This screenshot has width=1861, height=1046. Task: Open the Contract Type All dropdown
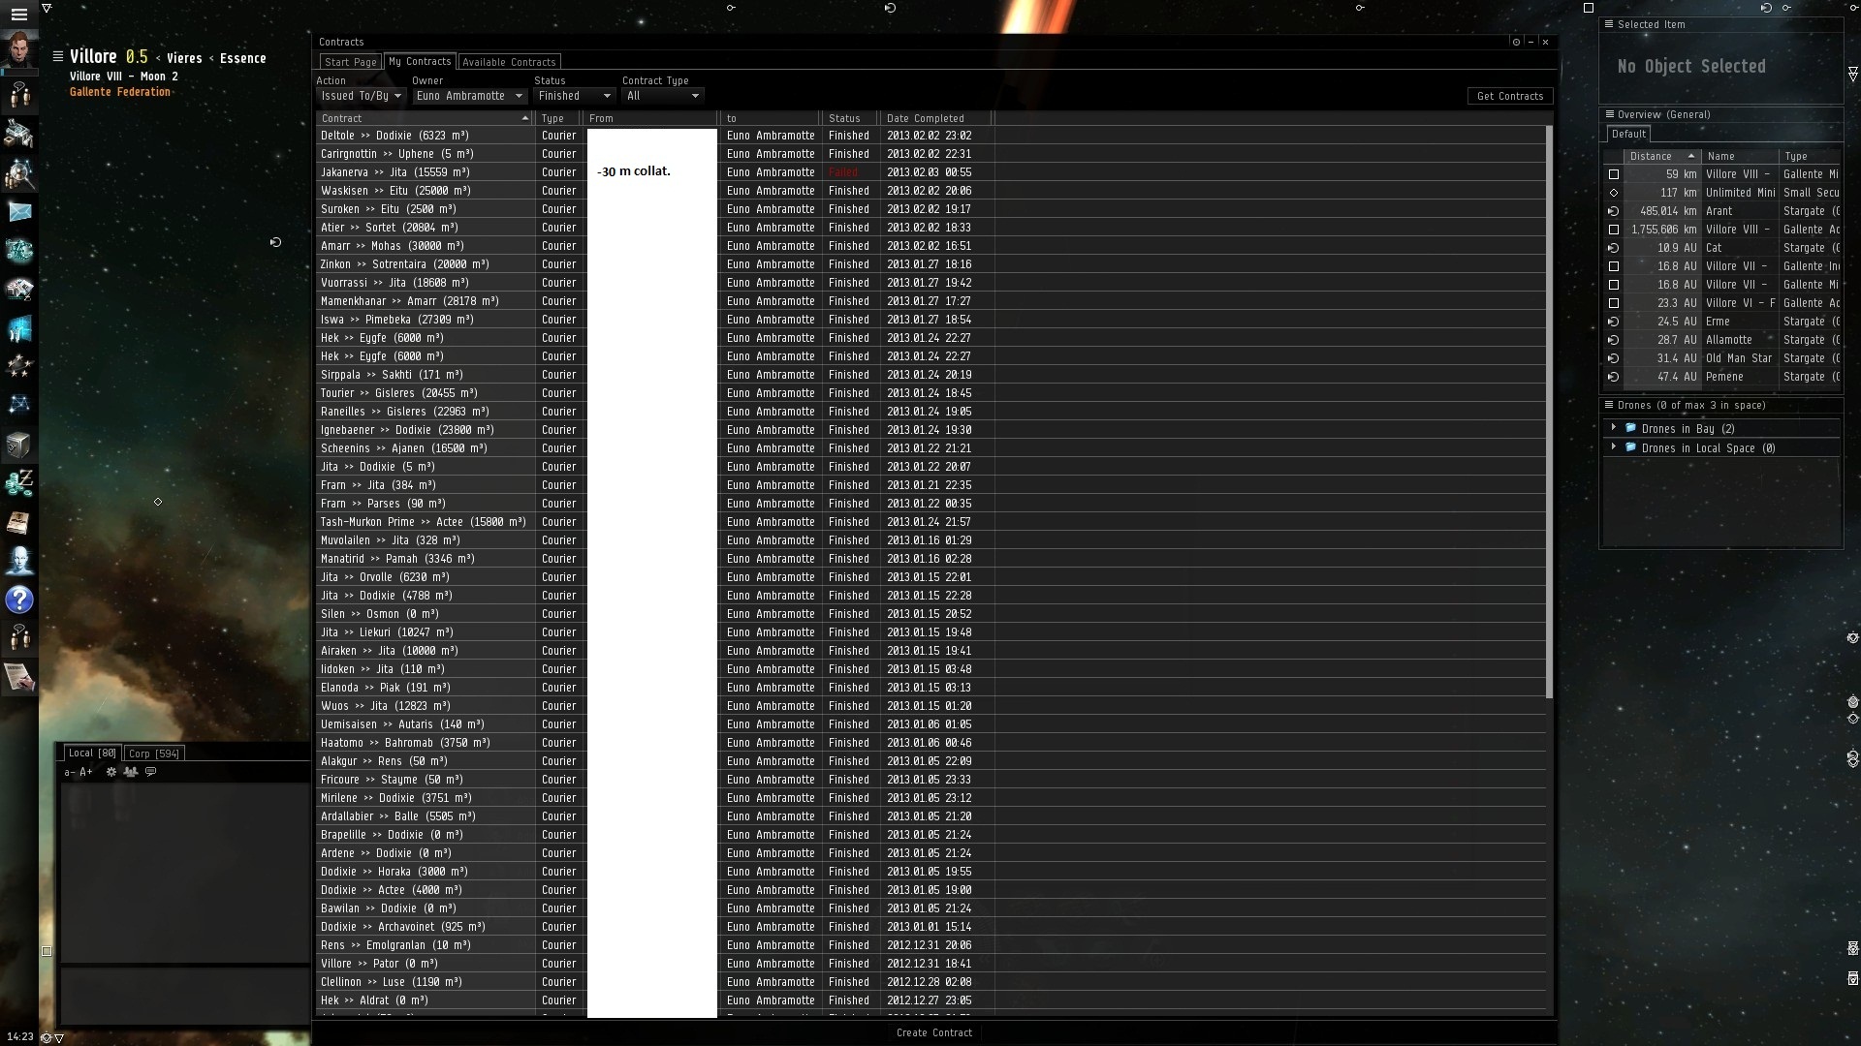pyautogui.click(x=662, y=96)
